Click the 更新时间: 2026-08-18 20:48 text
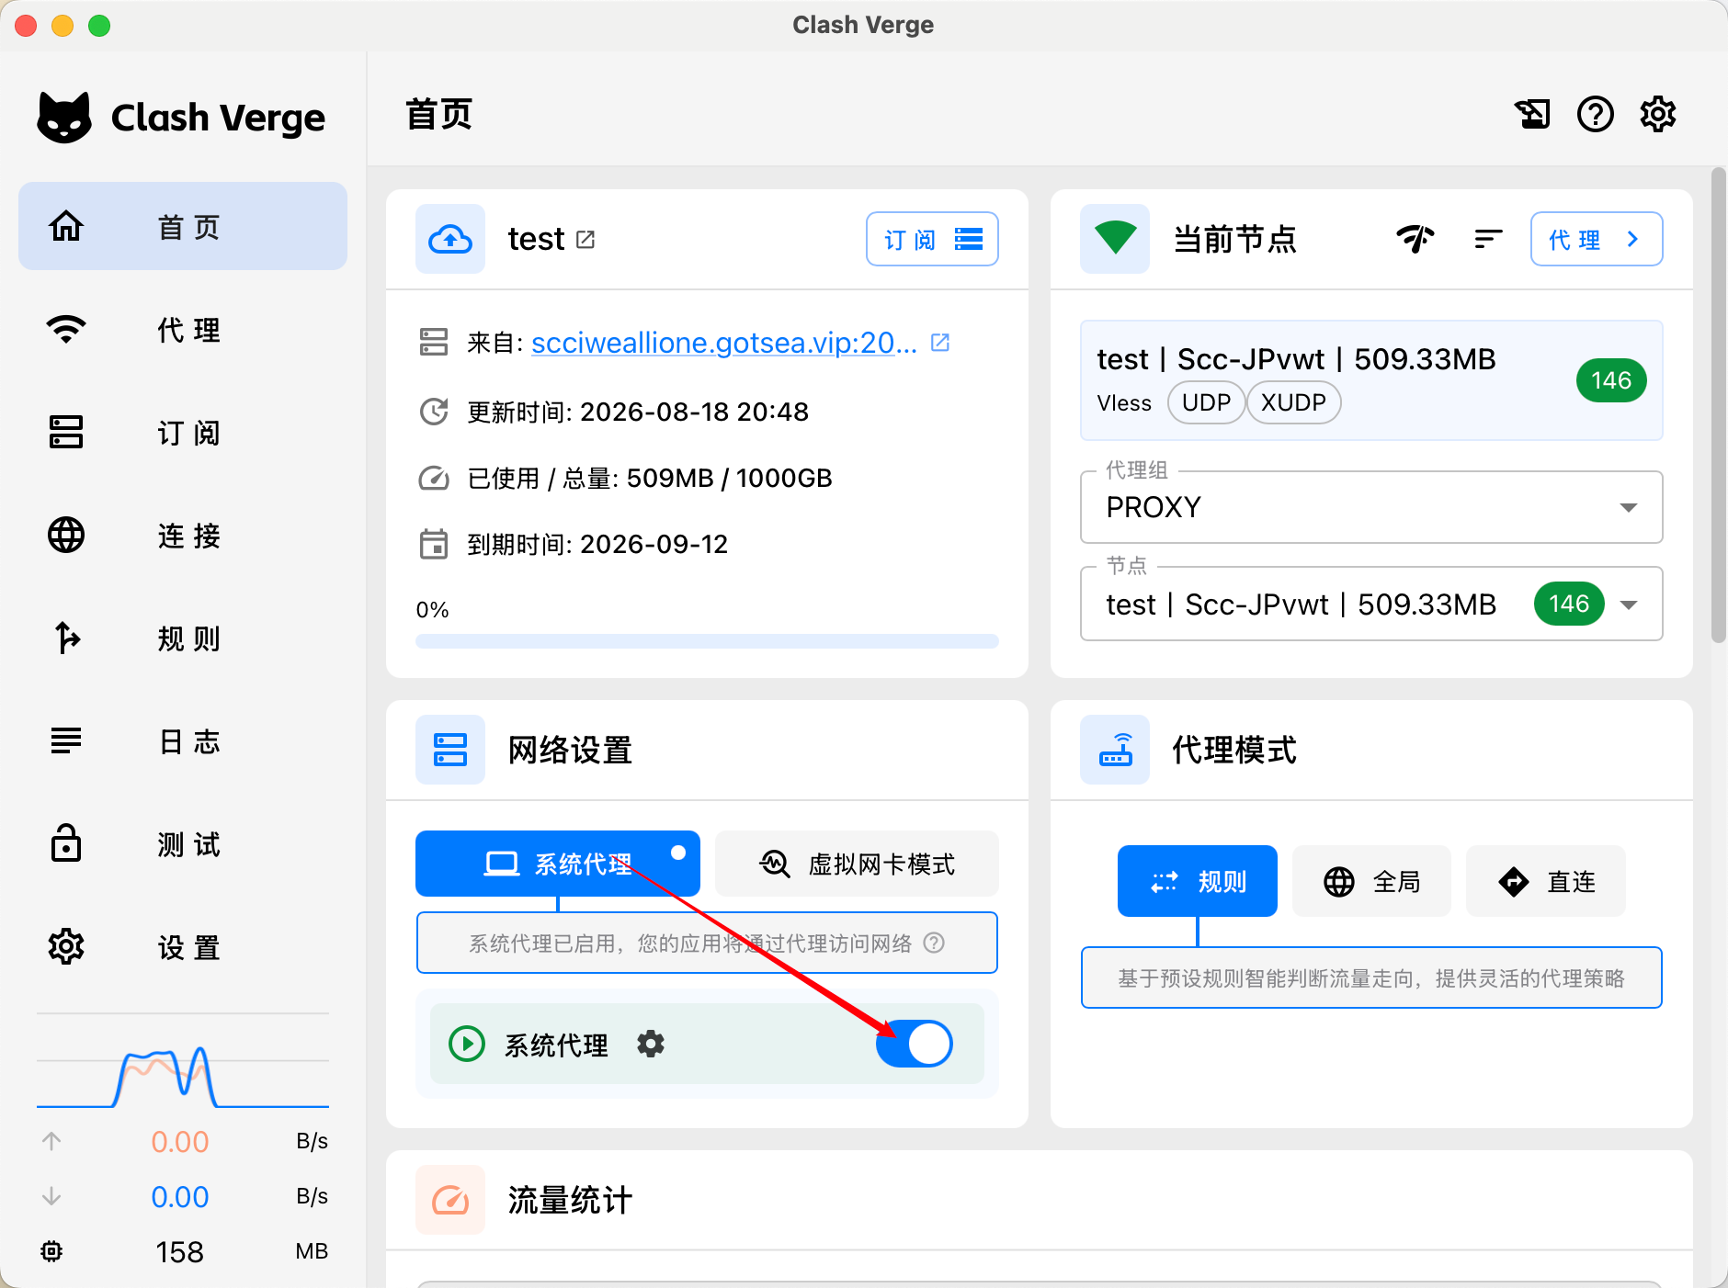1728x1288 pixels. [638, 412]
